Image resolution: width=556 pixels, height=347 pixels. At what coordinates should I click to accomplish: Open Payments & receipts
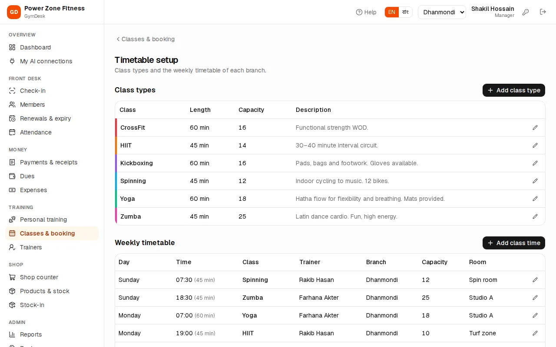[52, 162]
